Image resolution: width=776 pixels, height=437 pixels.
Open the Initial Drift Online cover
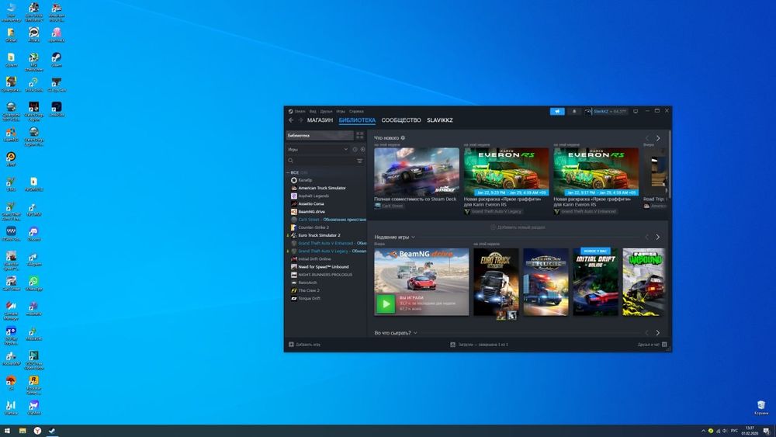tap(595, 282)
